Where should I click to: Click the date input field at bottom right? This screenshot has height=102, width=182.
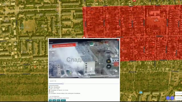(x=179, y=98)
